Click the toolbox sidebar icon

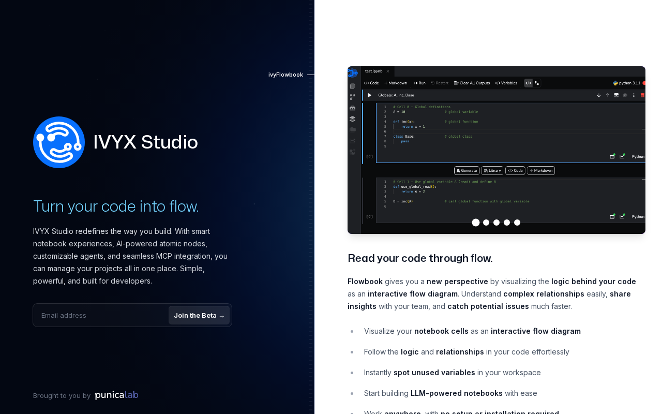(352, 108)
